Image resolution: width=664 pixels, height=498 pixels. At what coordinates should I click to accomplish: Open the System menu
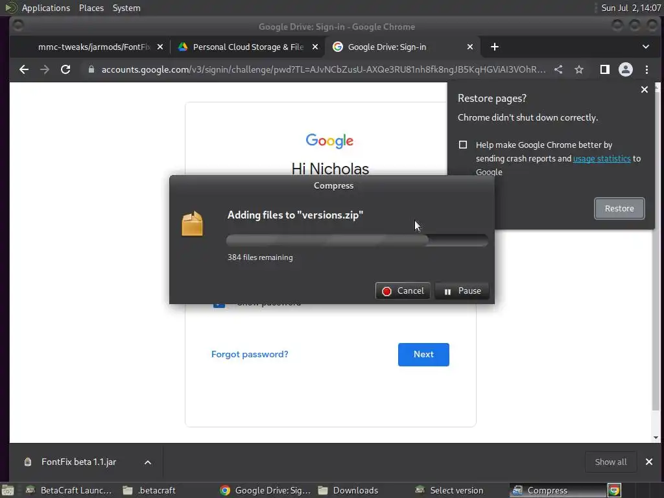(126, 8)
